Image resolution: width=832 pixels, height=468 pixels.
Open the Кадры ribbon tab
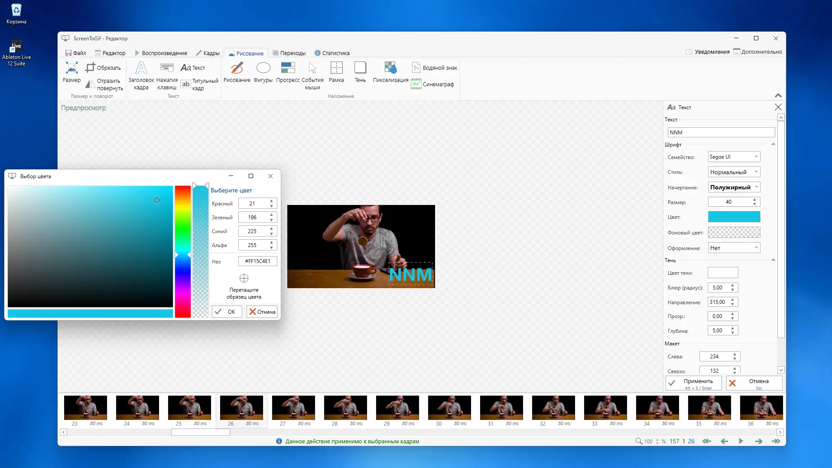pyautogui.click(x=208, y=53)
